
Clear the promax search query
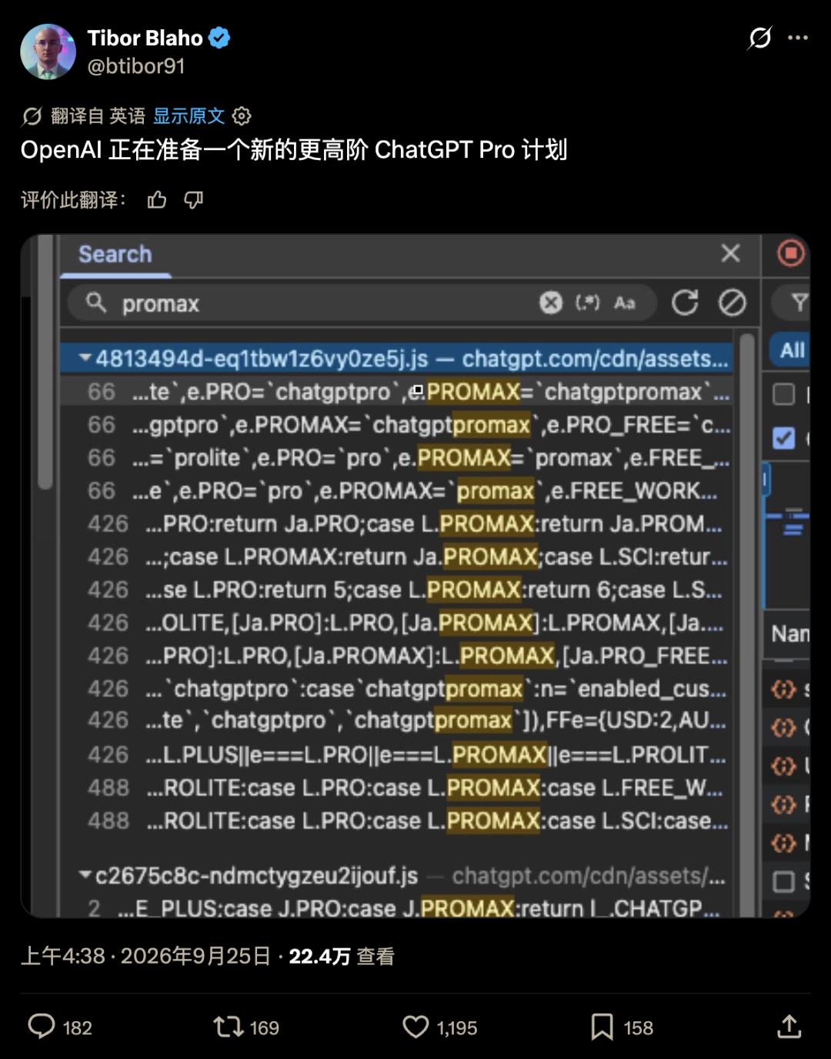tap(551, 302)
